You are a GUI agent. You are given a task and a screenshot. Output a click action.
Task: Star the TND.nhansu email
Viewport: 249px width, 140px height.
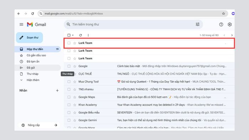[x=75, y=90]
